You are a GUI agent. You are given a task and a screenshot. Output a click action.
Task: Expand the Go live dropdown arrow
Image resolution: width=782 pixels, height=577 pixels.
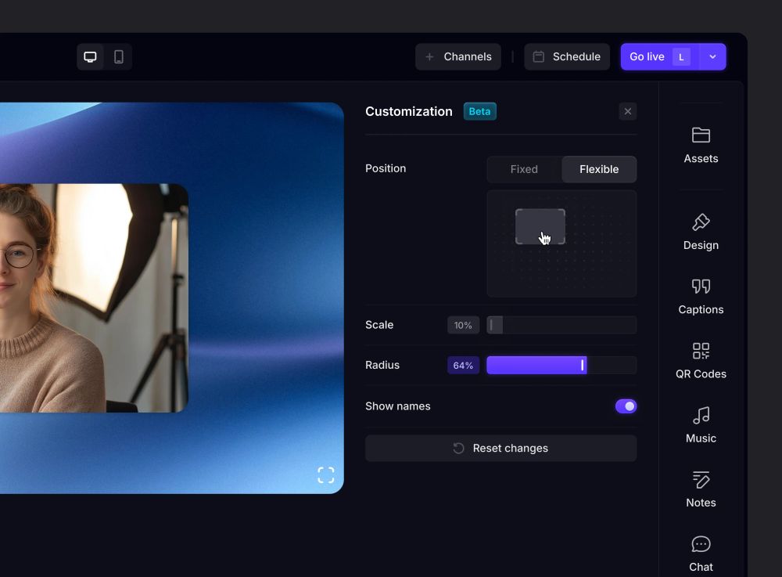[712, 57]
